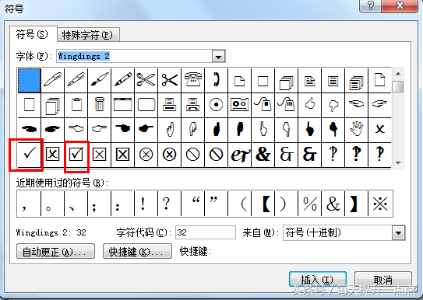Select the ballpoint pen symbol
This screenshot has height=300, width=423.
[53, 80]
